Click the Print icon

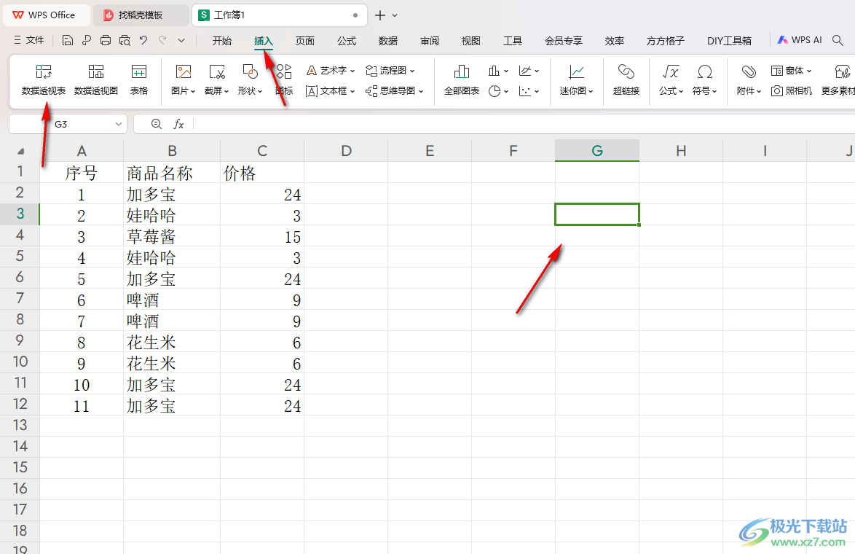(x=106, y=40)
